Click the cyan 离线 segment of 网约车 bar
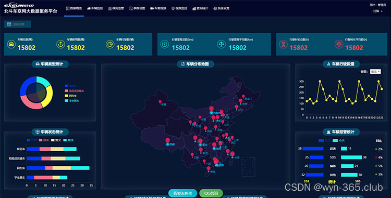Screen dimensions: 391x198 click(x=80, y=168)
